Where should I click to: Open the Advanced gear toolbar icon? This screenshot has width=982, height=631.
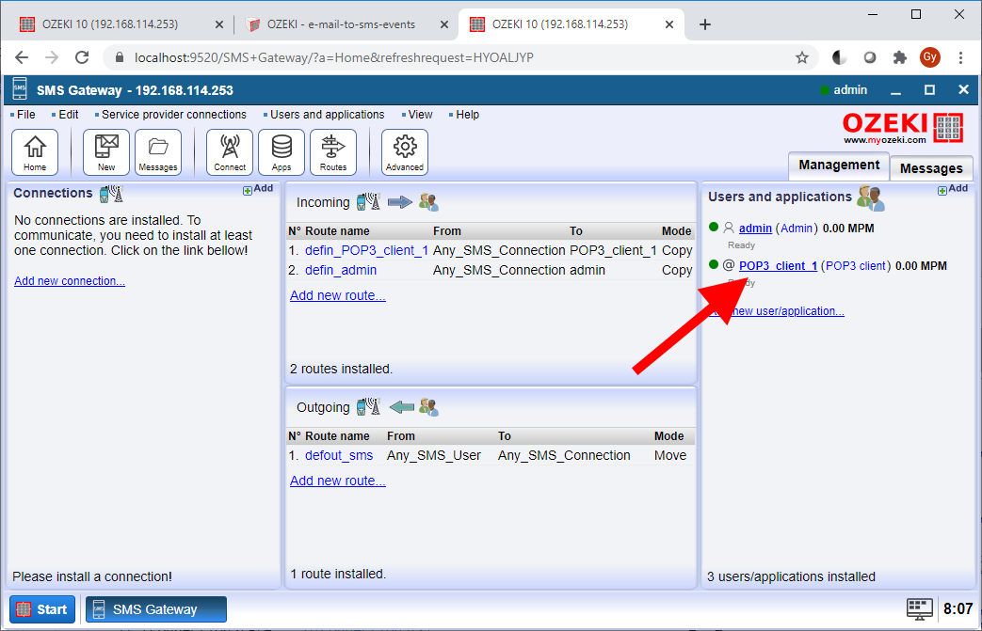pos(405,152)
